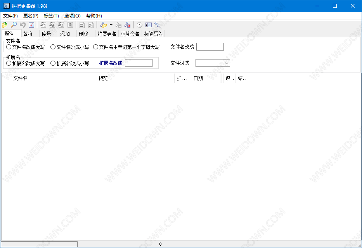Open the 文件(F) menu
The width and height of the screenshot is (362, 248).
[x=10, y=16]
